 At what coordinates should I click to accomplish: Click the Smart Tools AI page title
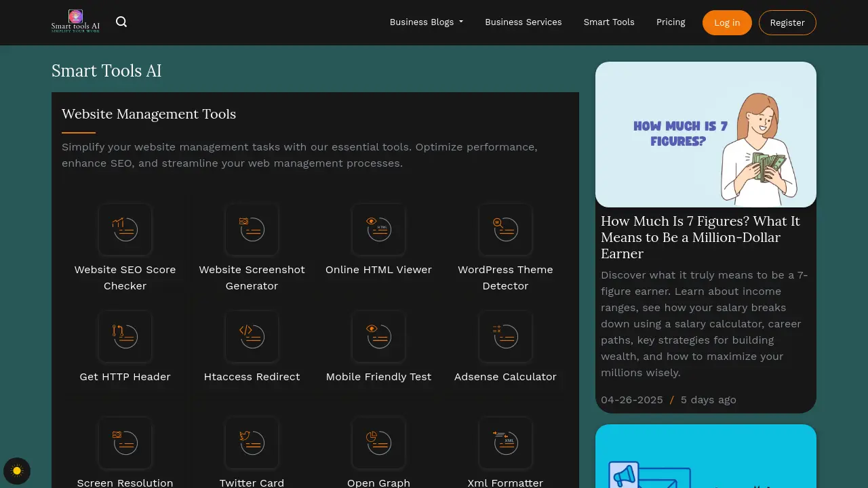106,71
